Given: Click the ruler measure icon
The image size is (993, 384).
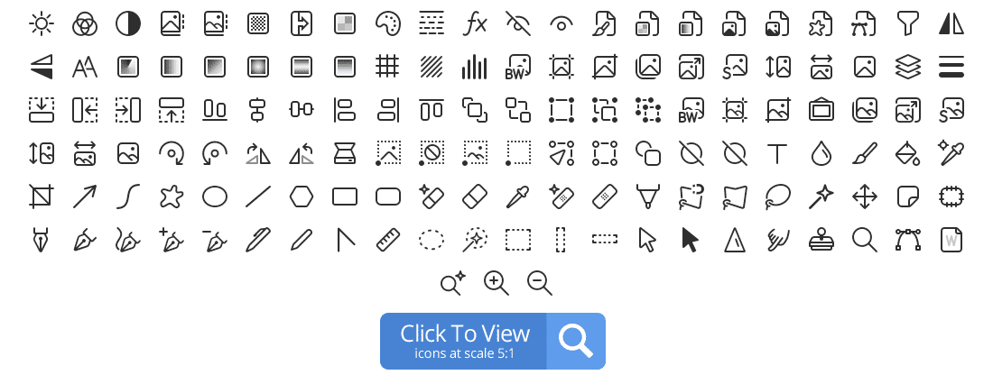Looking at the screenshot, I should pos(387,240).
